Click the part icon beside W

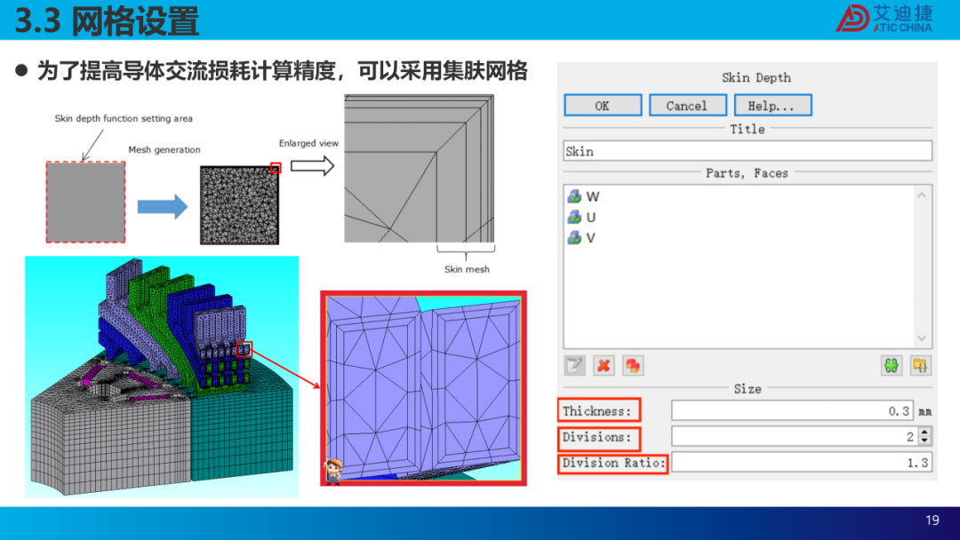tap(574, 196)
